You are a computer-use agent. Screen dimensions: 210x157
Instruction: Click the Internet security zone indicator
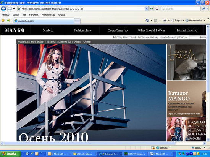click(x=162, y=148)
